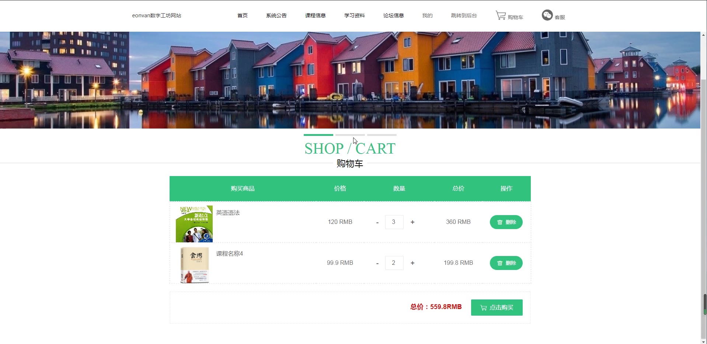Click the 操作 column header
The width and height of the screenshot is (707, 344).
click(506, 189)
